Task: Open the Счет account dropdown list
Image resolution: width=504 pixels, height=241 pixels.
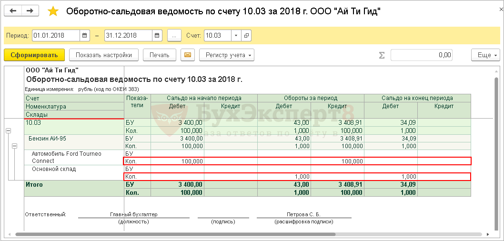Action: pyautogui.click(x=237, y=36)
